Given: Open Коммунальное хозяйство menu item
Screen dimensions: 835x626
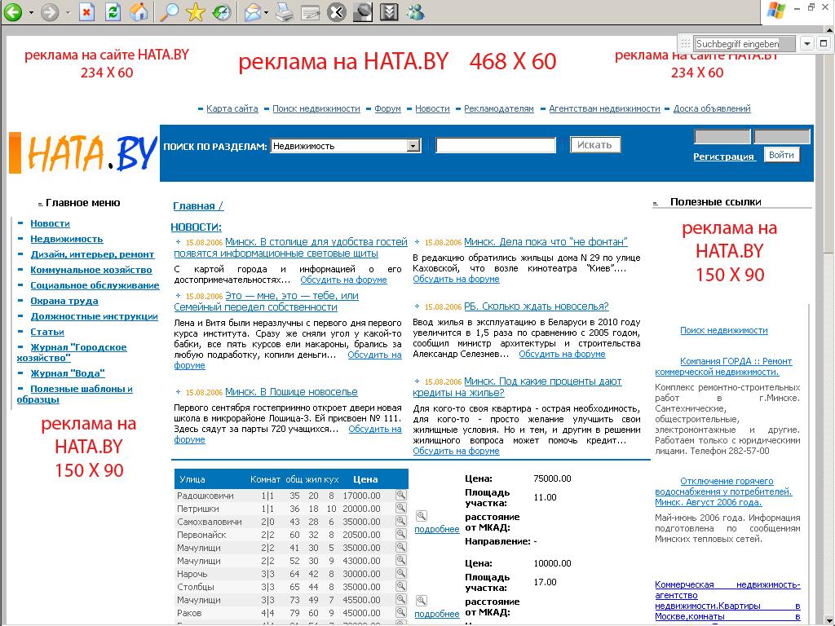Looking at the screenshot, I should [x=91, y=270].
